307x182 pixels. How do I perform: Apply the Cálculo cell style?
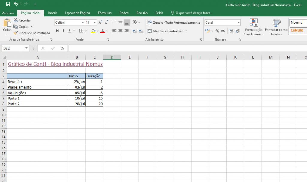coord(298,30)
